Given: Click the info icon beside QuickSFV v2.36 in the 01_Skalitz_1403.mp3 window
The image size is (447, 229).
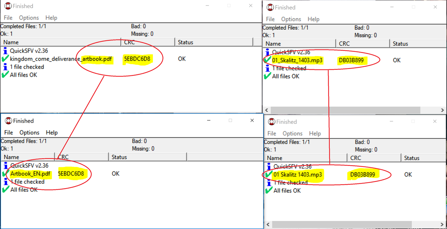Looking at the screenshot, I should click(268, 52).
